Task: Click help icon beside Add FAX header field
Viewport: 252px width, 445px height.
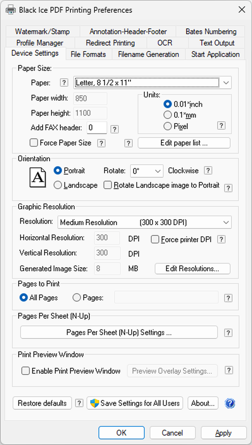Action: [x=115, y=129]
